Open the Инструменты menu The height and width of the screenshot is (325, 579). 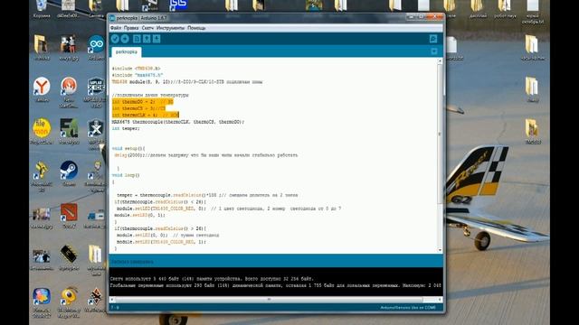tap(170, 28)
